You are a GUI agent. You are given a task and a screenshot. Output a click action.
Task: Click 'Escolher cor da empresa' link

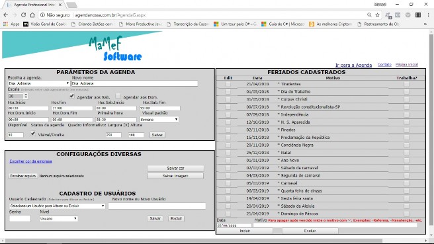30,161
